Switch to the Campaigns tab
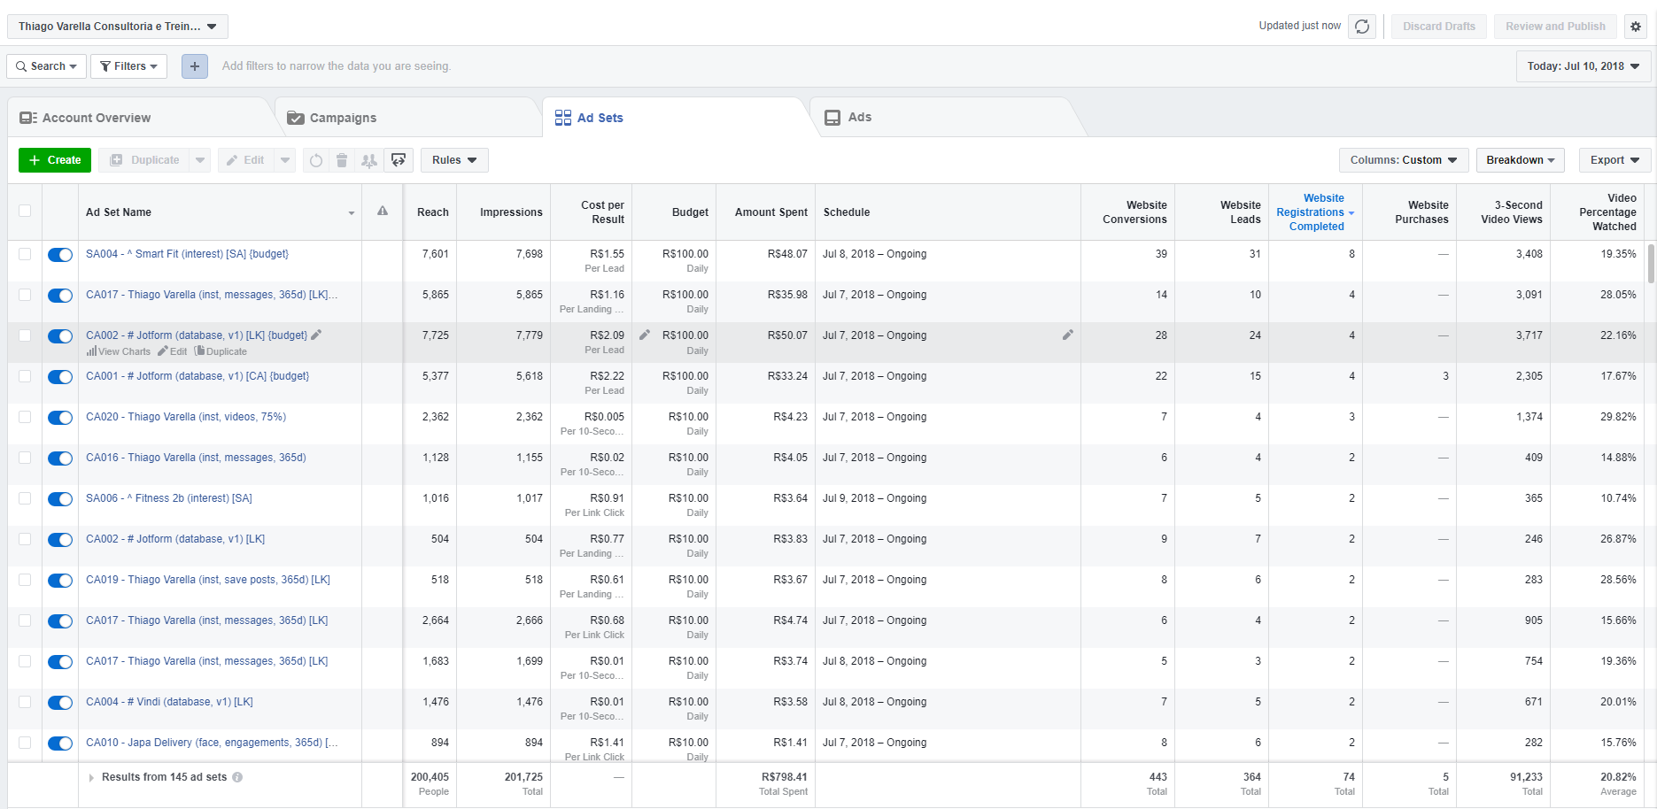Viewport: 1657px width, 809px height. click(343, 118)
